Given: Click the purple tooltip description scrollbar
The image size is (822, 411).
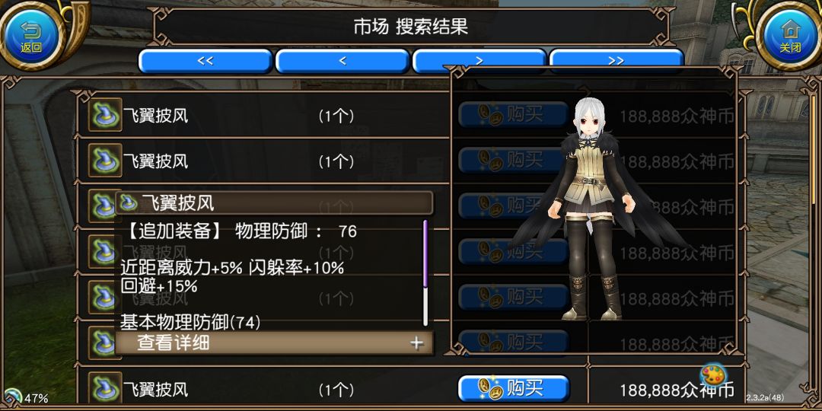Looking at the screenshot, I should click(425, 253).
